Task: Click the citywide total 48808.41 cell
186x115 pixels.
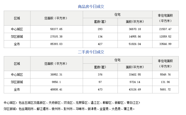Action: point(56,90)
